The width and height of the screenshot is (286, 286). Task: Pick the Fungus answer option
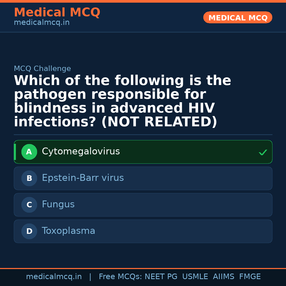click(x=58, y=204)
